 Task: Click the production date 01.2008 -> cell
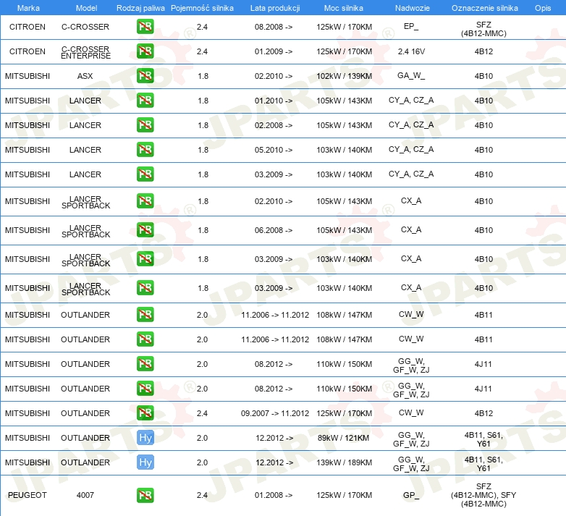(274, 495)
